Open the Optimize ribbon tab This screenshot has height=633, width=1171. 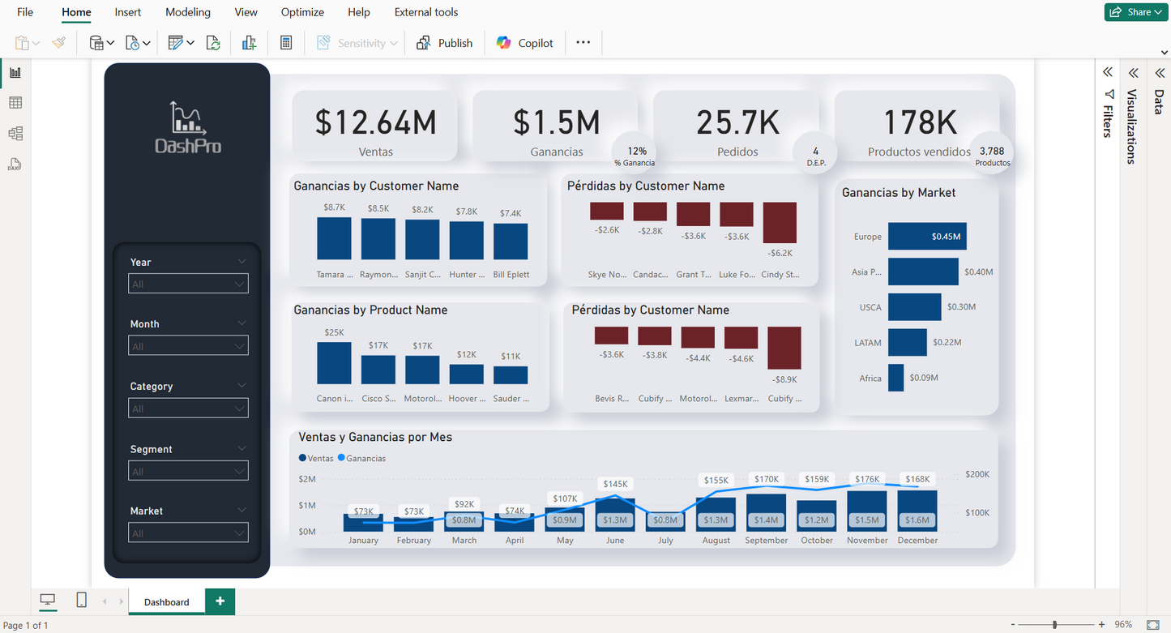[302, 12]
